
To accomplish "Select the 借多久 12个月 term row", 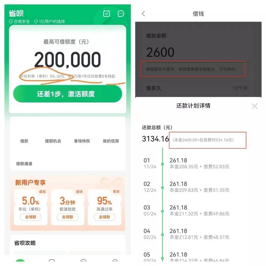I will click(x=197, y=88).
